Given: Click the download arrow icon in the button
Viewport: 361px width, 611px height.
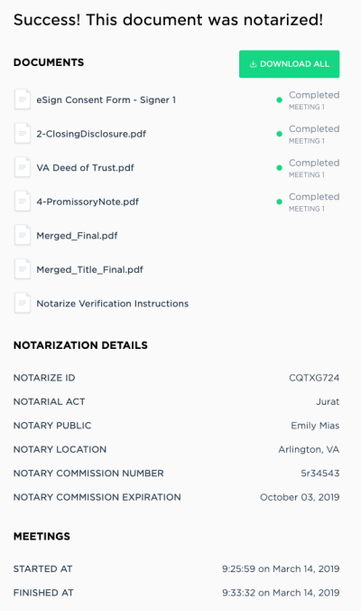Looking at the screenshot, I should 253,64.
